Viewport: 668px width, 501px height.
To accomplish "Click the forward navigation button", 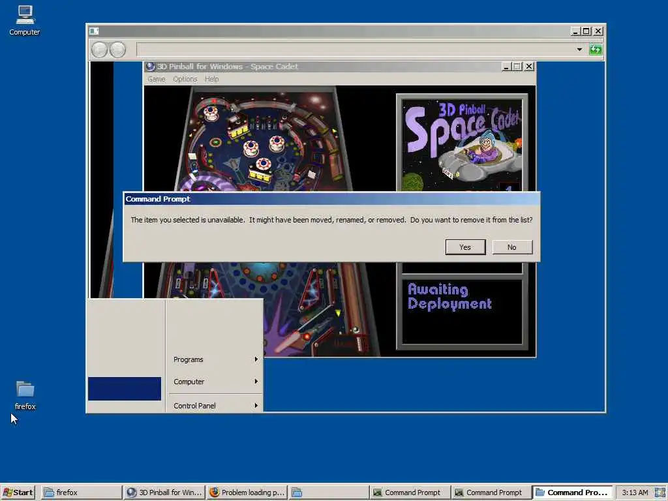I will [x=118, y=50].
